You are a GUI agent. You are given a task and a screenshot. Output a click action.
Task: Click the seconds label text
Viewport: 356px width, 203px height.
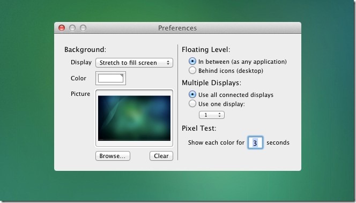click(x=278, y=142)
